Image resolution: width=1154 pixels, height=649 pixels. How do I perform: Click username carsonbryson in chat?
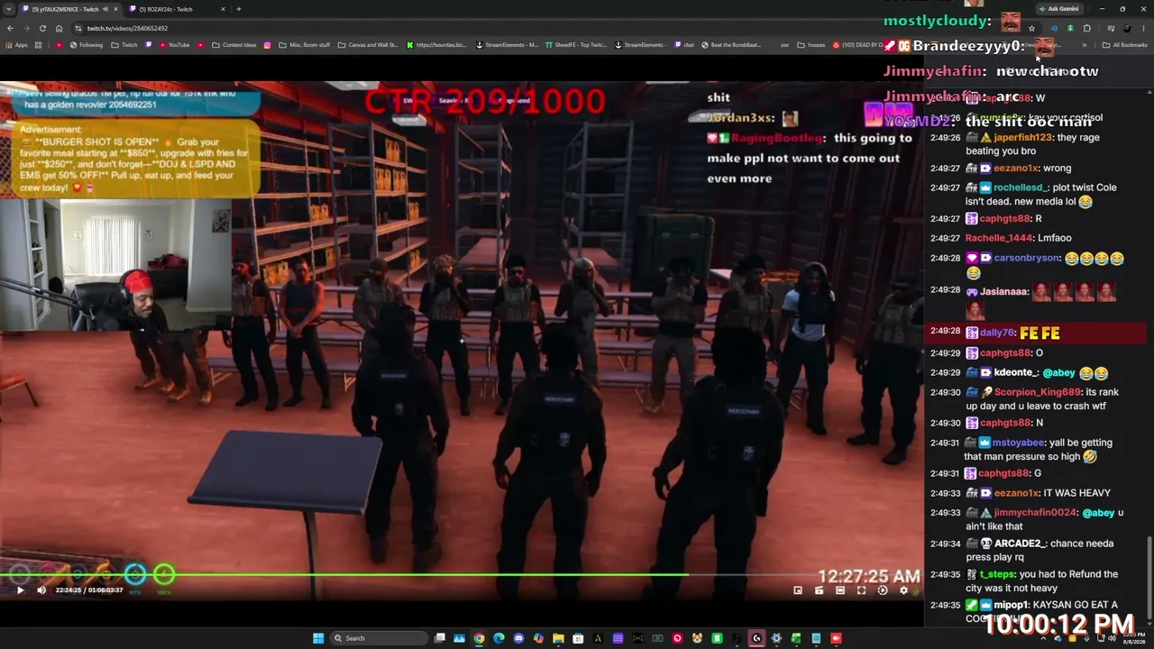point(1027,258)
